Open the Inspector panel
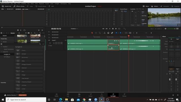The height and width of the screenshot is (102, 181). [175, 6]
